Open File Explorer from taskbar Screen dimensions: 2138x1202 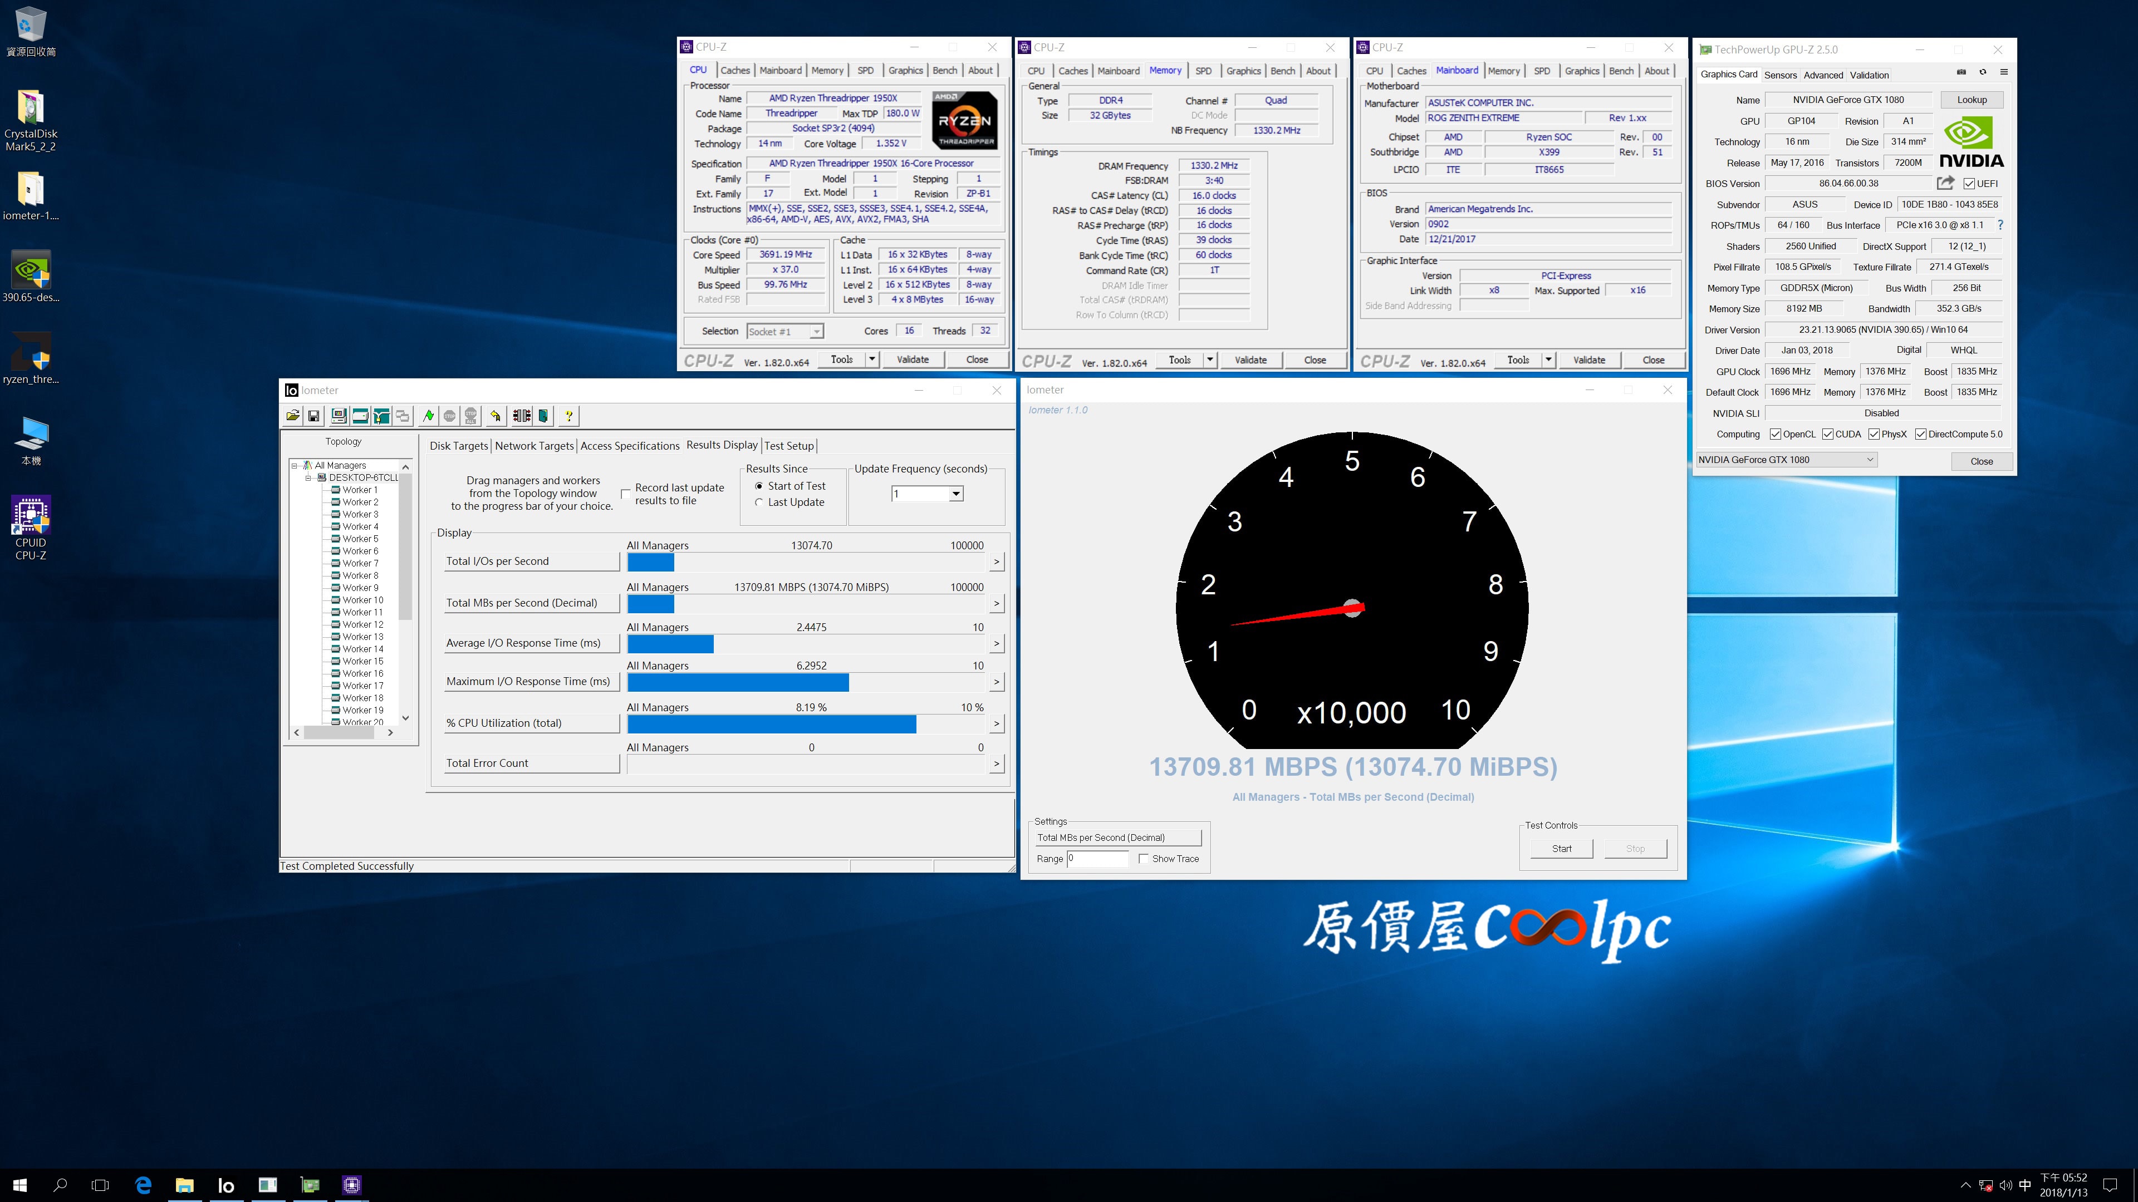click(x=184, y=1185)
